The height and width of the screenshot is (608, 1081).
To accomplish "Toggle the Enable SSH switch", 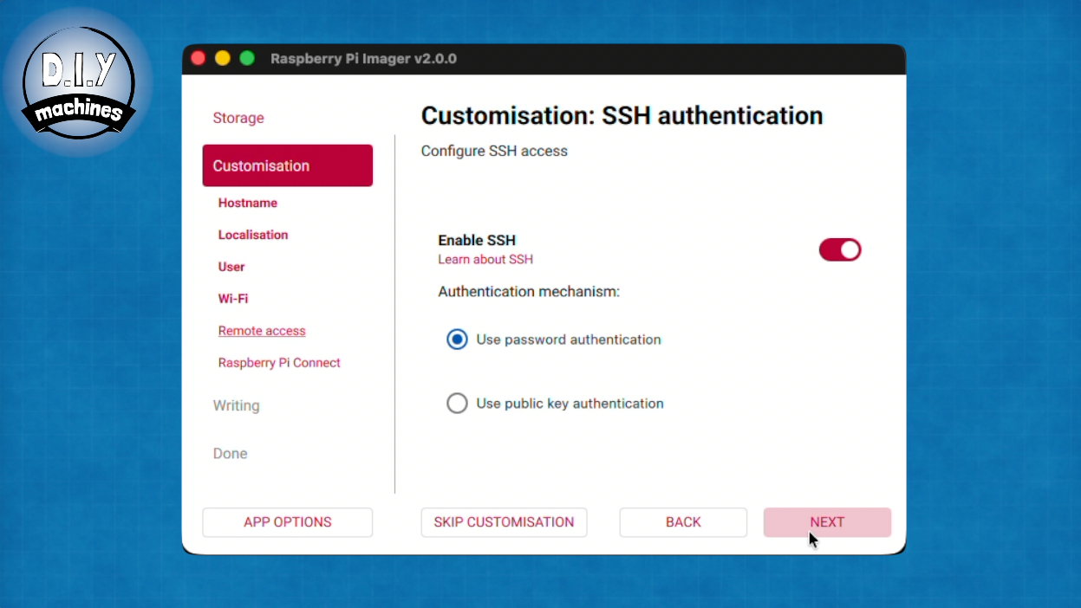I will 839,250.
